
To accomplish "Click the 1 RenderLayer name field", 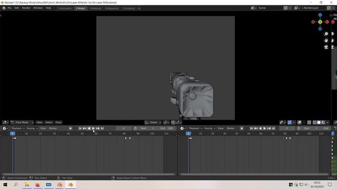I will (313, 8).
